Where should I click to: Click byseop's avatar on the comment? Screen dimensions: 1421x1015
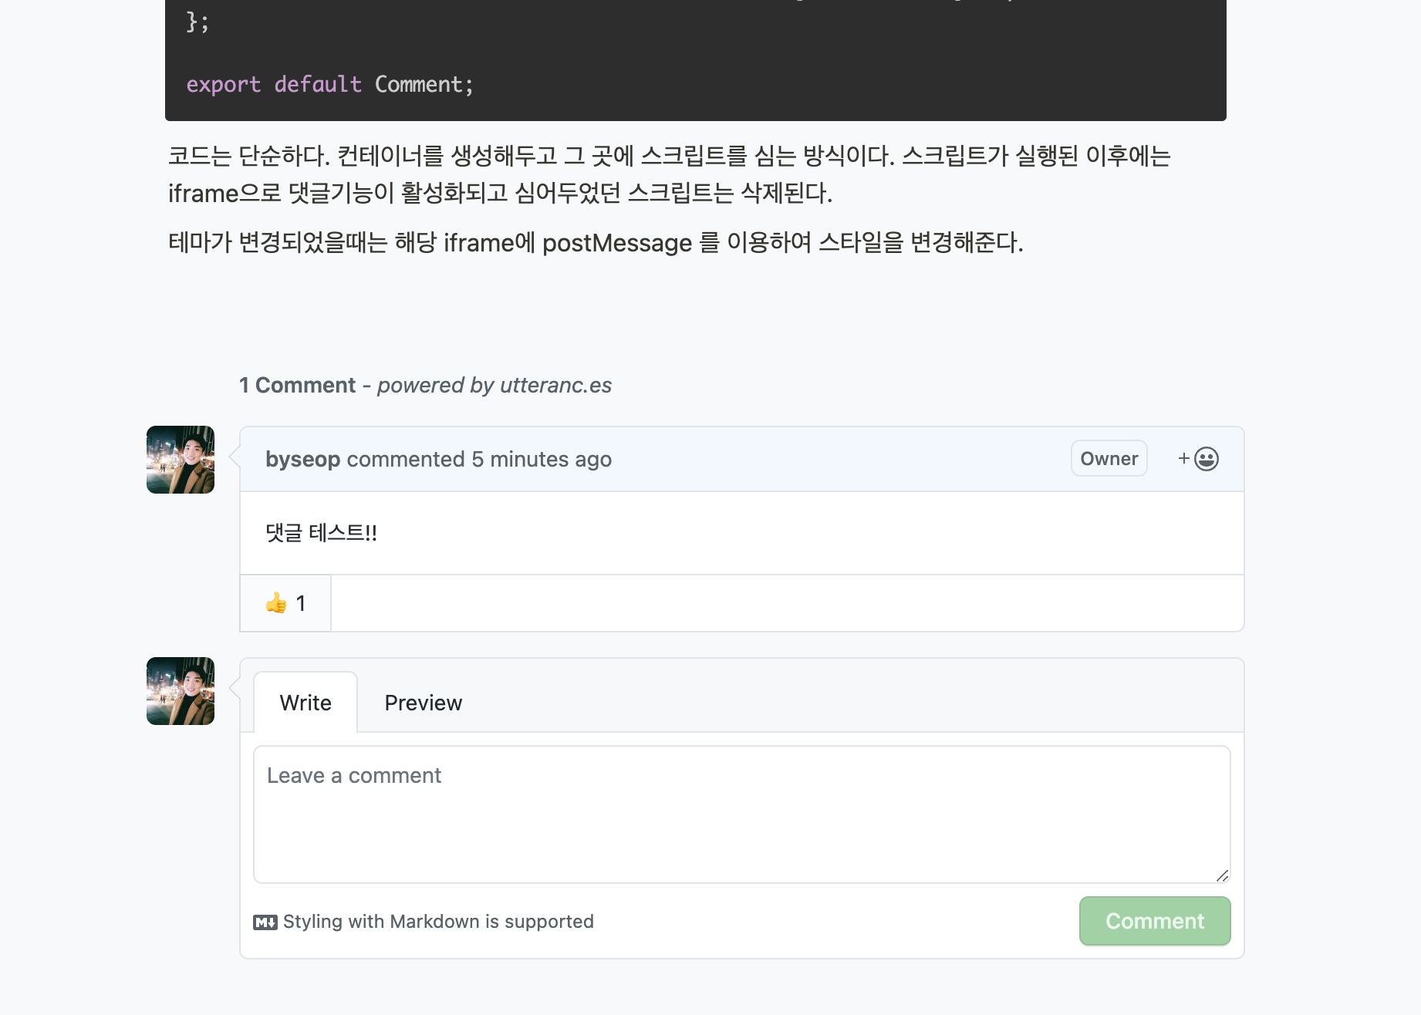coord(180,459)
